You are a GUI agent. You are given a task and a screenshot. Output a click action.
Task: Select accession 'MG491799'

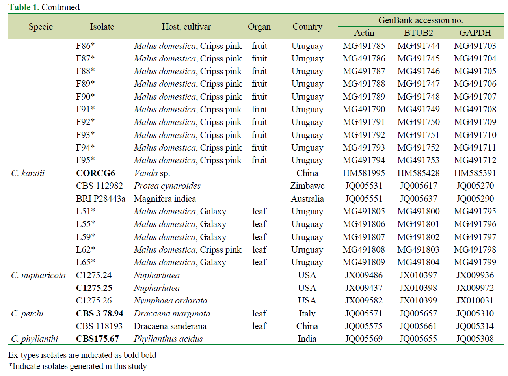(x=475, y=262)
